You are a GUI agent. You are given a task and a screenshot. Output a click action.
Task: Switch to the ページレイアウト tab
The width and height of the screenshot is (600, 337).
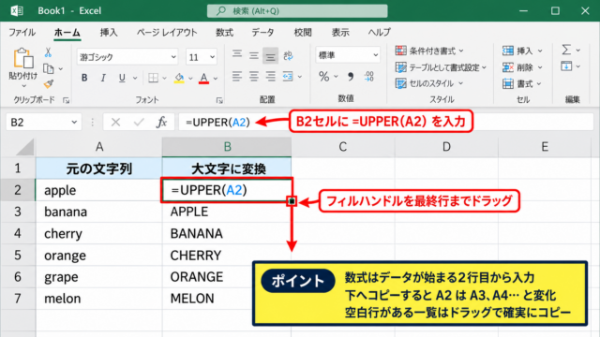point(167,32)
